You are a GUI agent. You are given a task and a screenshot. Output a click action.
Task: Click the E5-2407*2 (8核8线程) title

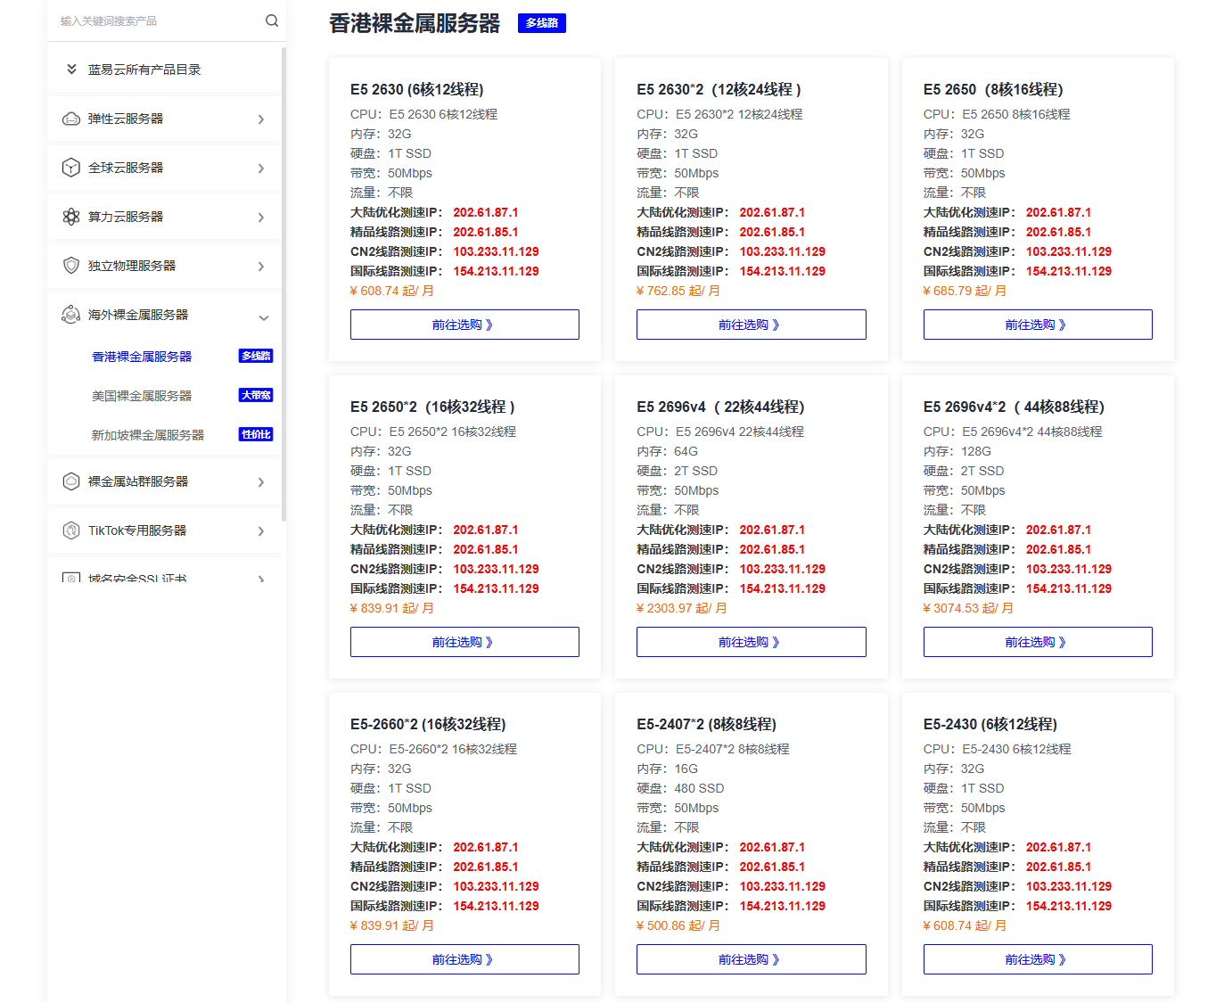click(x=706, y=724)
